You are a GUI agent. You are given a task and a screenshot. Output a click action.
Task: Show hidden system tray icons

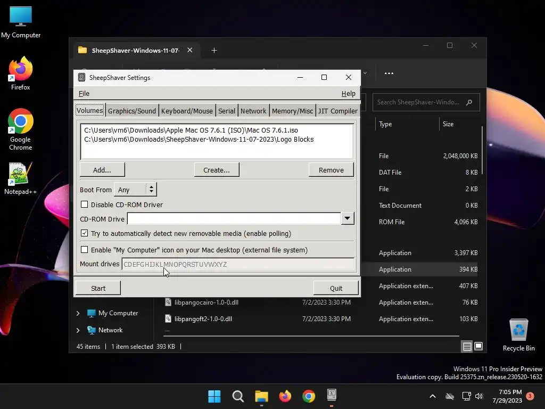click(x=433, y=396)
